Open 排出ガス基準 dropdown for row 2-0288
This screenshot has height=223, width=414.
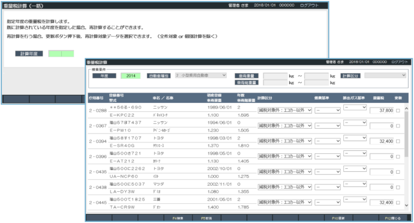click(355, 108)
